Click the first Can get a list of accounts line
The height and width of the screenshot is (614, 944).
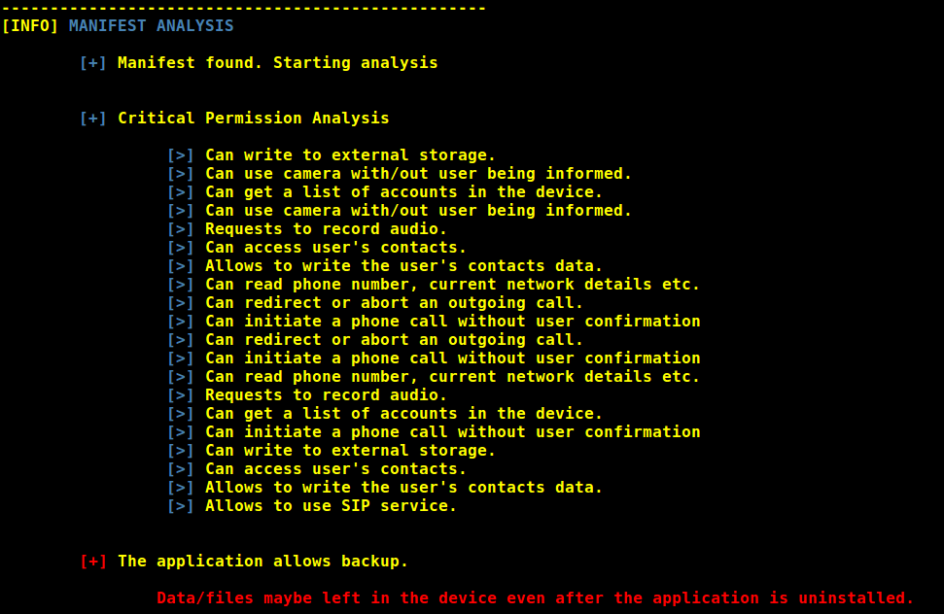[x=403, y=192]
